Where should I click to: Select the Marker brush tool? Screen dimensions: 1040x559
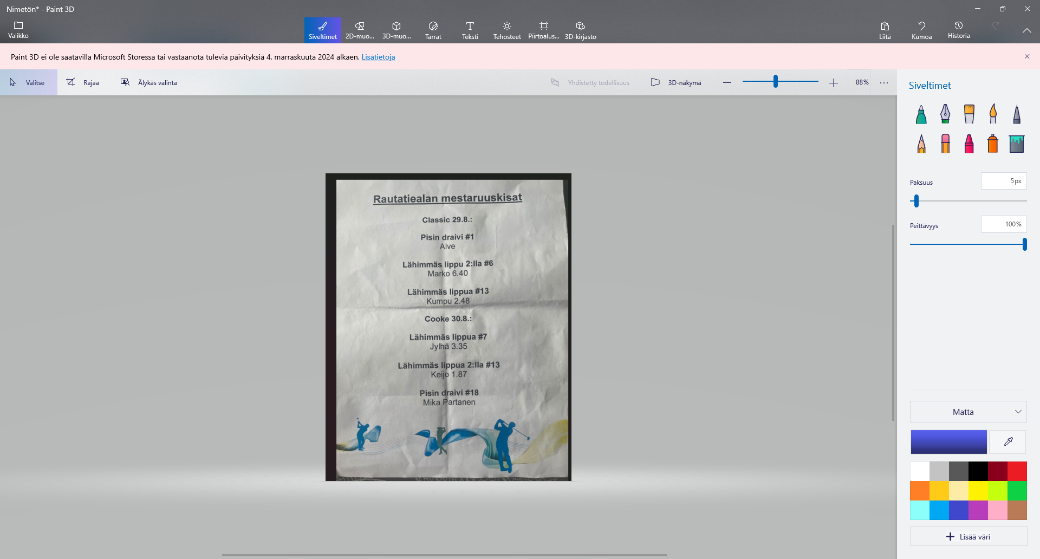(921, 114)
